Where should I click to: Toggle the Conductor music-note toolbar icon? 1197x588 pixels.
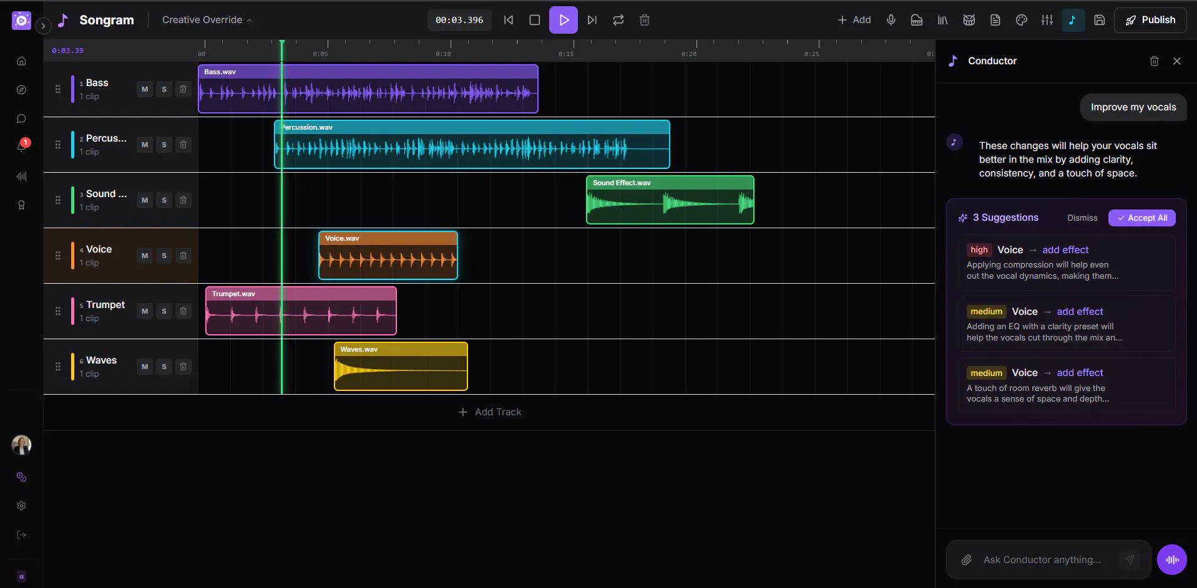[x=1073, y=20]
